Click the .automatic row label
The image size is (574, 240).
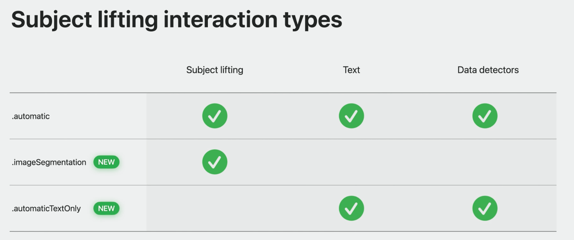point(31,116)
